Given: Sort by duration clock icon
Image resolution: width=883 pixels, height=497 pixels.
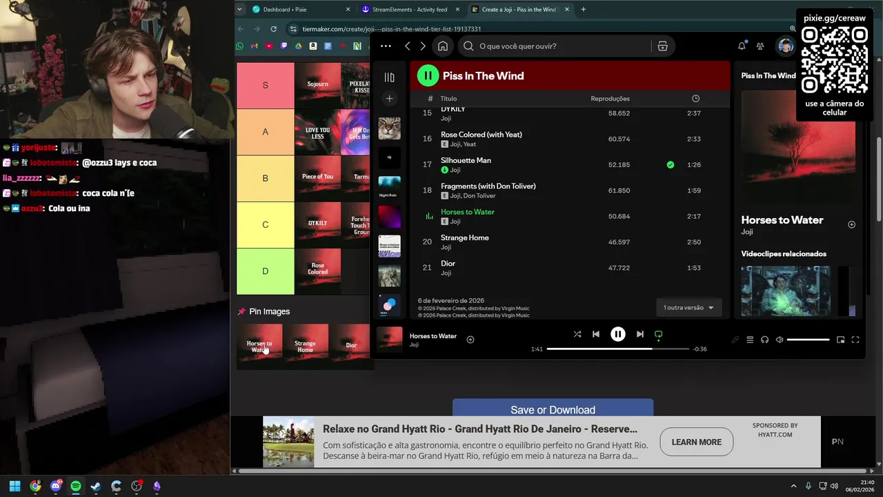Looking at the screenshot, I should click(695, 99).
